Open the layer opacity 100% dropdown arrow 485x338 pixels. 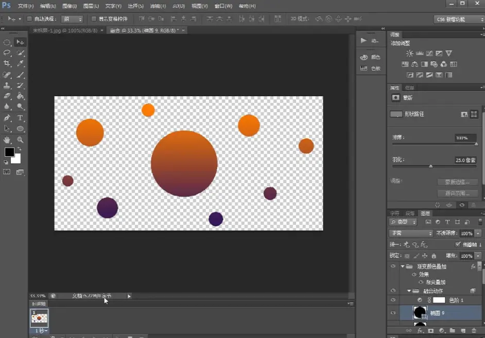[x=478, y=233]
